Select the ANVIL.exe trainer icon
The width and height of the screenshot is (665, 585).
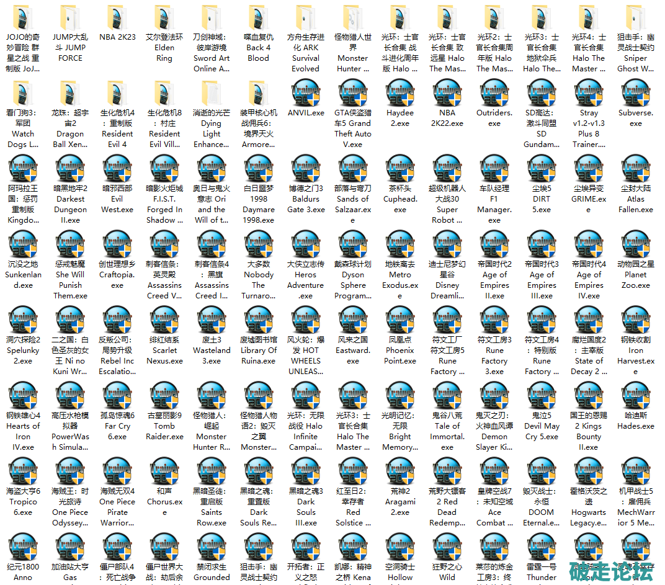[306, 94]
